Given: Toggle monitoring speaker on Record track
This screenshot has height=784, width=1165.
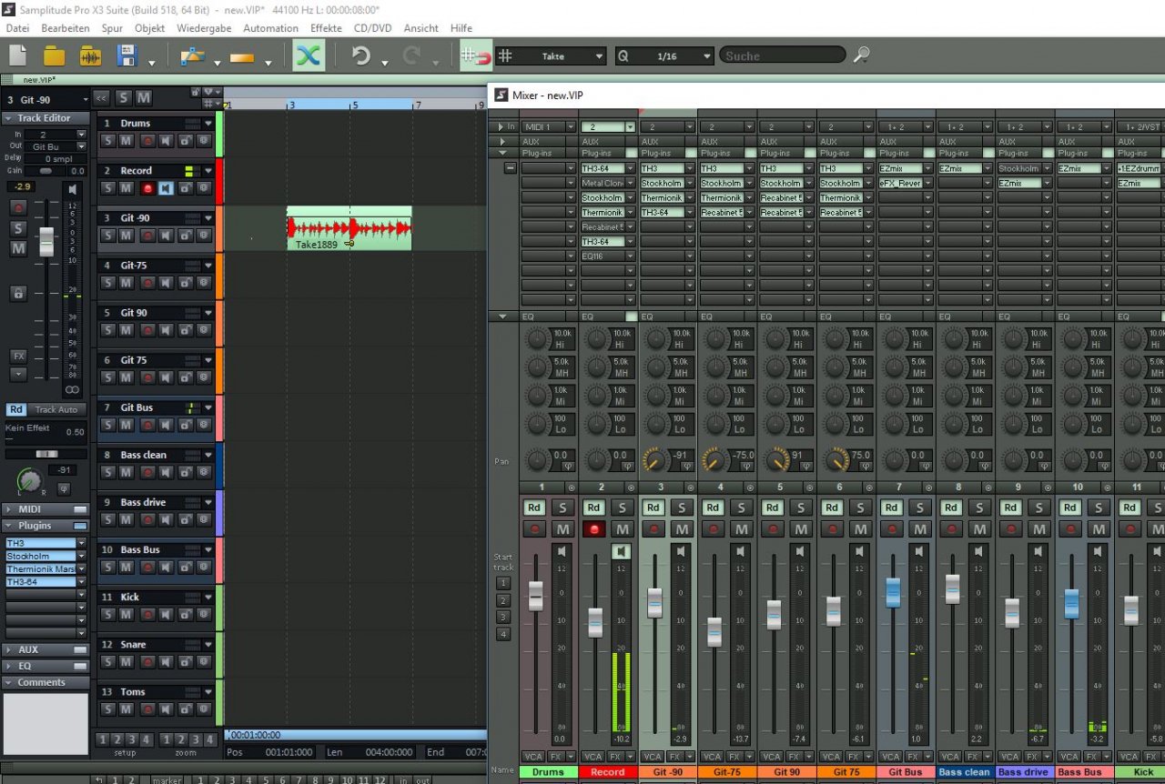Looking at the screenshot, I should click(x=166, y=188).
